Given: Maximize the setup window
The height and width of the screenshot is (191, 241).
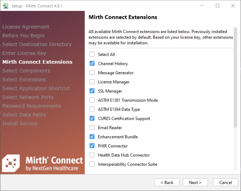Looking at the screenshot, I should point(217,6).
